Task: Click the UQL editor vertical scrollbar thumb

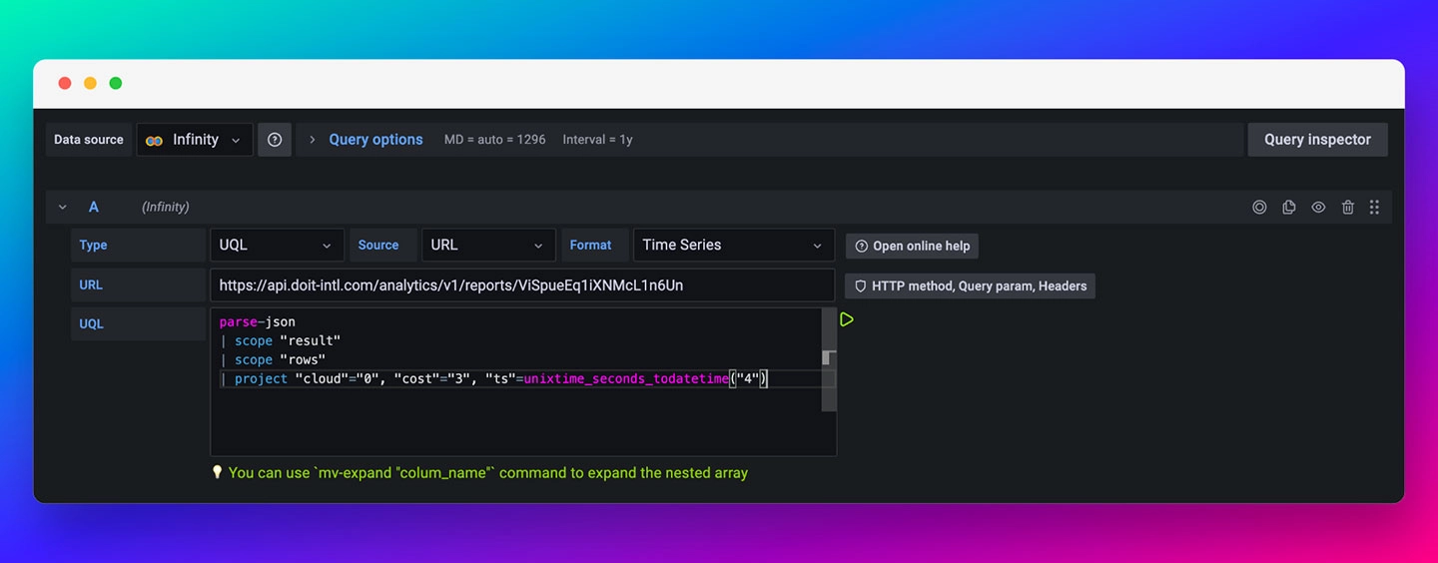Action: pos(826,357)
